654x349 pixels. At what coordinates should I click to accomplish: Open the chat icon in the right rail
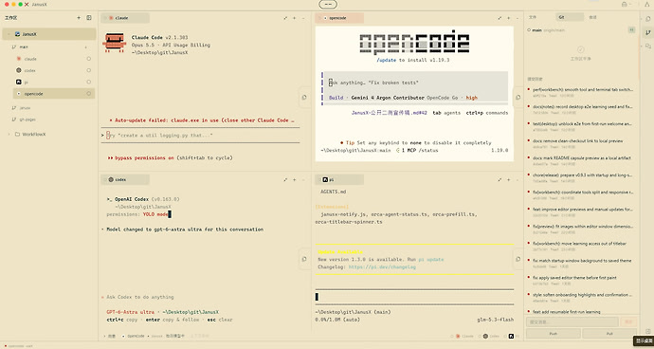647,46
